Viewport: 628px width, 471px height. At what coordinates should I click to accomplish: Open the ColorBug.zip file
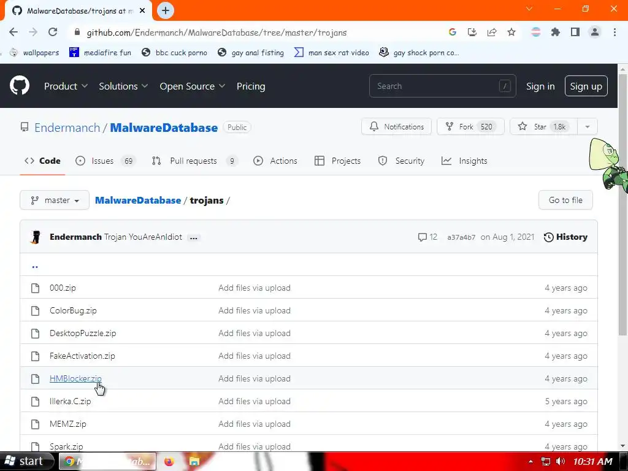73,310
